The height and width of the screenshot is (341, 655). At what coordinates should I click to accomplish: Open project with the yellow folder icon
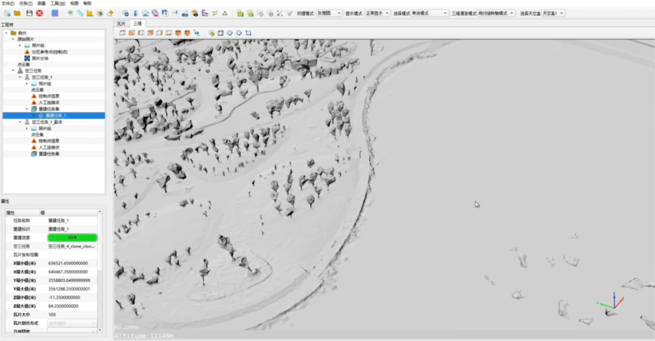[x=17, y=13]
